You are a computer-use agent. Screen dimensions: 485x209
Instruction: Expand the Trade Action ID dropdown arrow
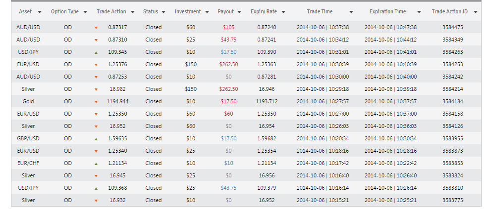point(475,12)
